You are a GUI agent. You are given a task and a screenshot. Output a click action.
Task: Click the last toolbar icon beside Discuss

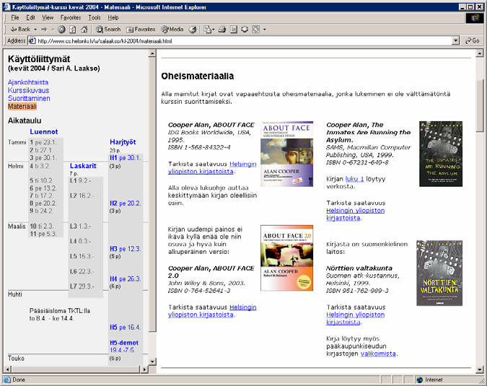[x=255, y=29]
